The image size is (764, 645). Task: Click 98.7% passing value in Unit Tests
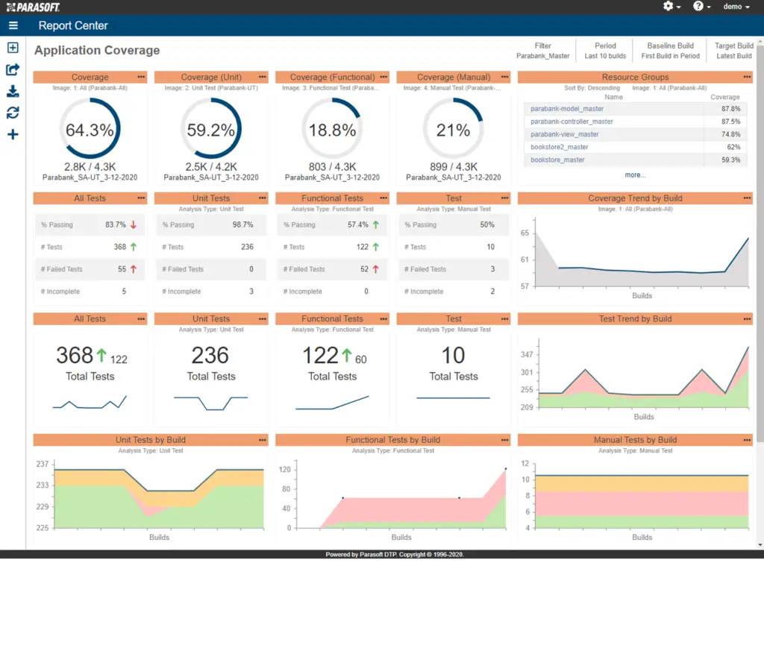242,225
